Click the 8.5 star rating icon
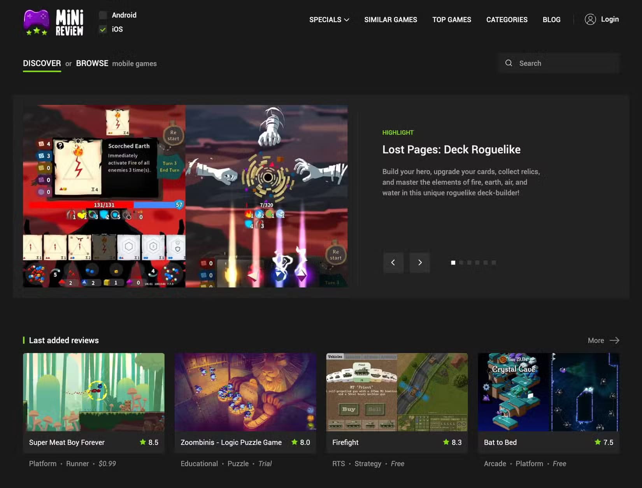642x488 pixels. click(143, 442)
